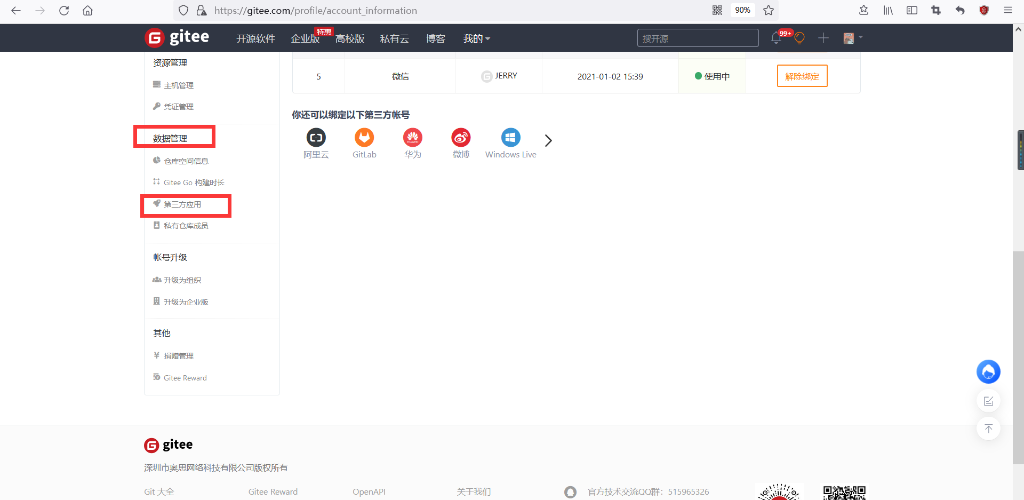The width and height of the screenshot is (1024, 500).
Task: Click the Gitee logo in header
Action: (x=177, y=37)
